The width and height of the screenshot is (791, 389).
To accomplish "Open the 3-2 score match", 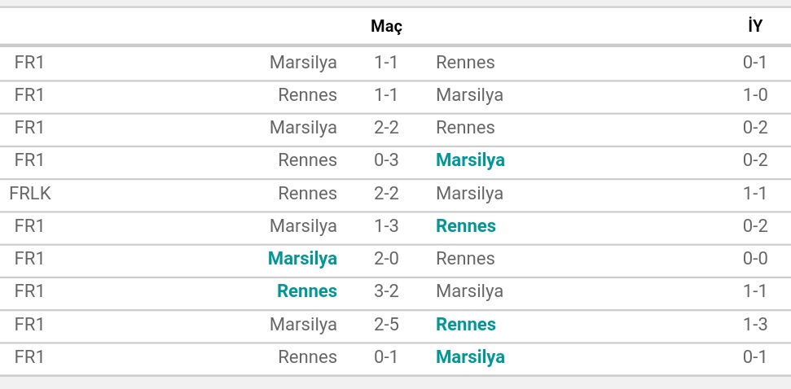I will (386, 291).
